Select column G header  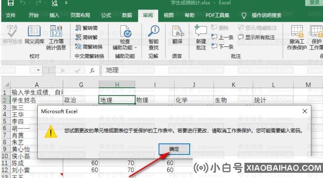coord(81,85)
